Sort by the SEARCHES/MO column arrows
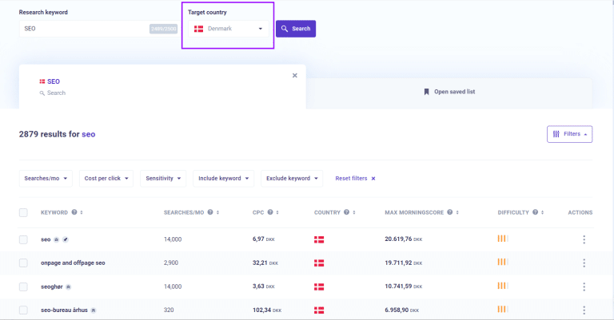This screenshot has height=320, width=614. click(217, 212)
